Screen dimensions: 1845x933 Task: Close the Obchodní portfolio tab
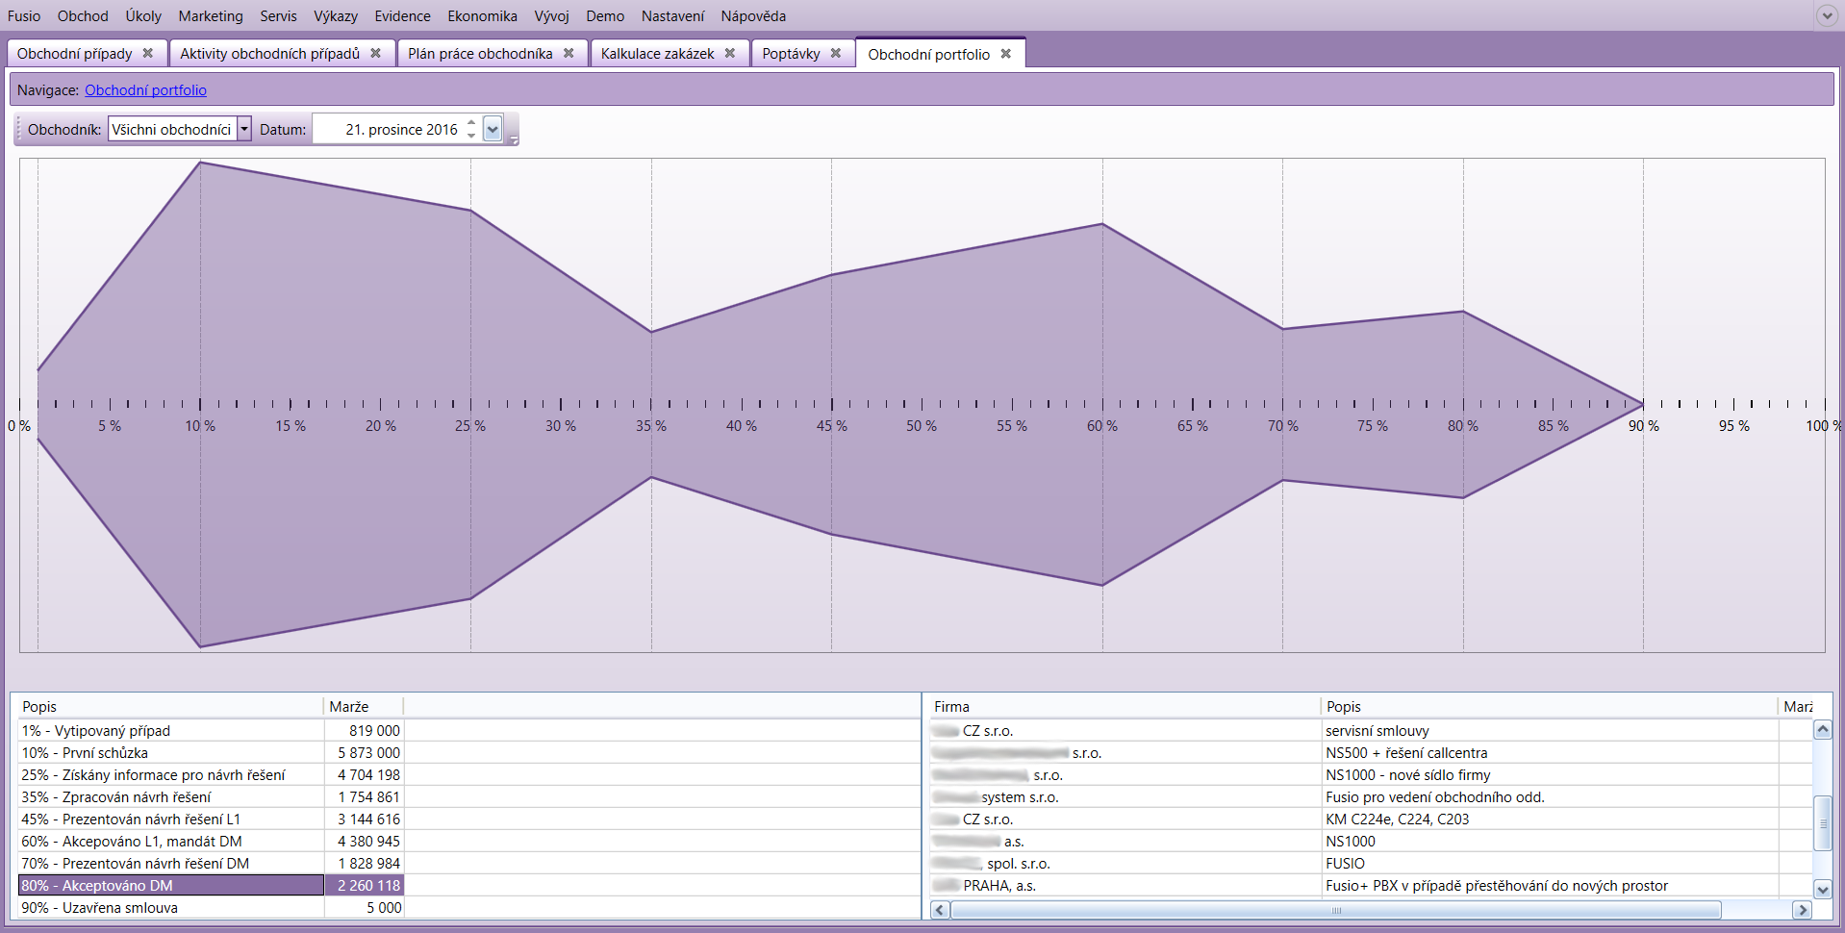(1006, 54)
